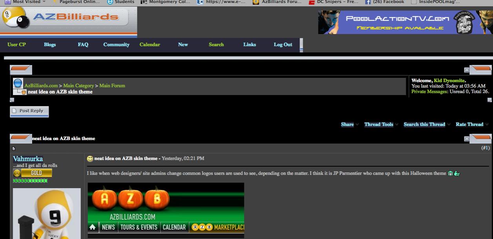Click "You last visited: Today at 03:56 AM" text

(448, 86)
